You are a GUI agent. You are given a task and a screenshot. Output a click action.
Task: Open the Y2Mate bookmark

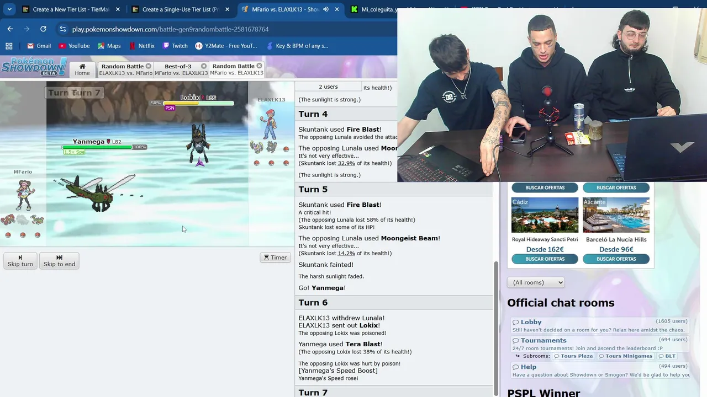226,46
